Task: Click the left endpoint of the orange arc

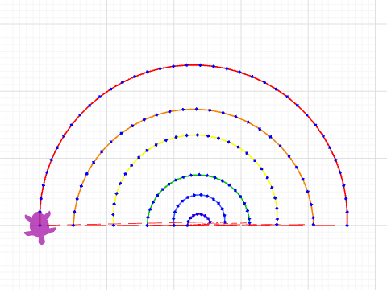Action: tap(73, 226)
